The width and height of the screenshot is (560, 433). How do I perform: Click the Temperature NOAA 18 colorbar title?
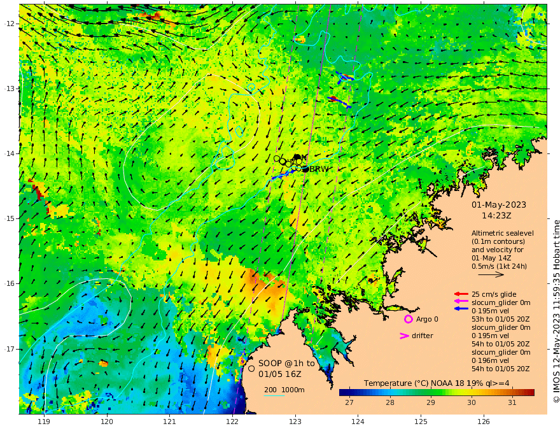(437, 383)
